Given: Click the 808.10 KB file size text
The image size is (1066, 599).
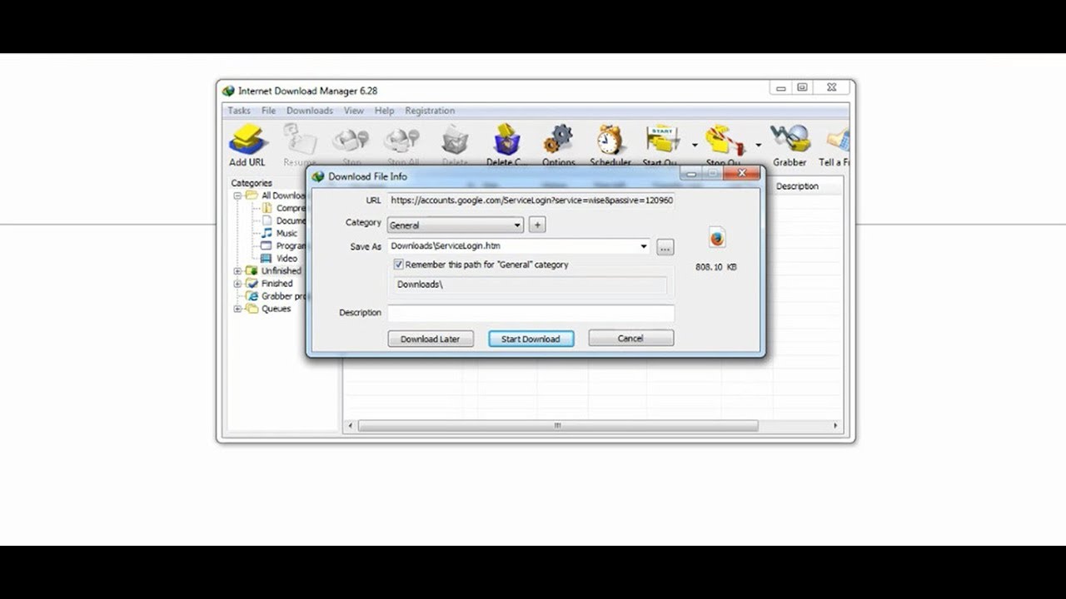Looking at the screenshot, I should (x=716, y=267).
